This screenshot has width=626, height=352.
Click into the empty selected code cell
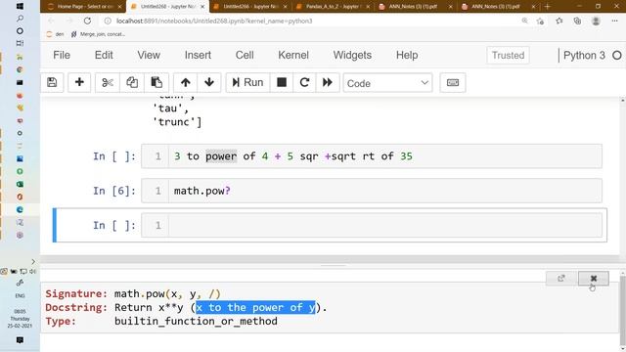click(x=385, y=225)
